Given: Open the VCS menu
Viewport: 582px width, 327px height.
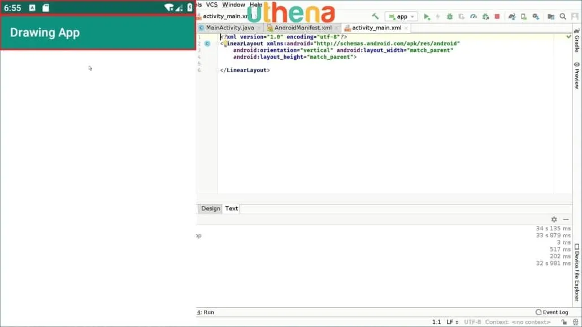Looking at the screenshot, I should (x=211, y=5).
